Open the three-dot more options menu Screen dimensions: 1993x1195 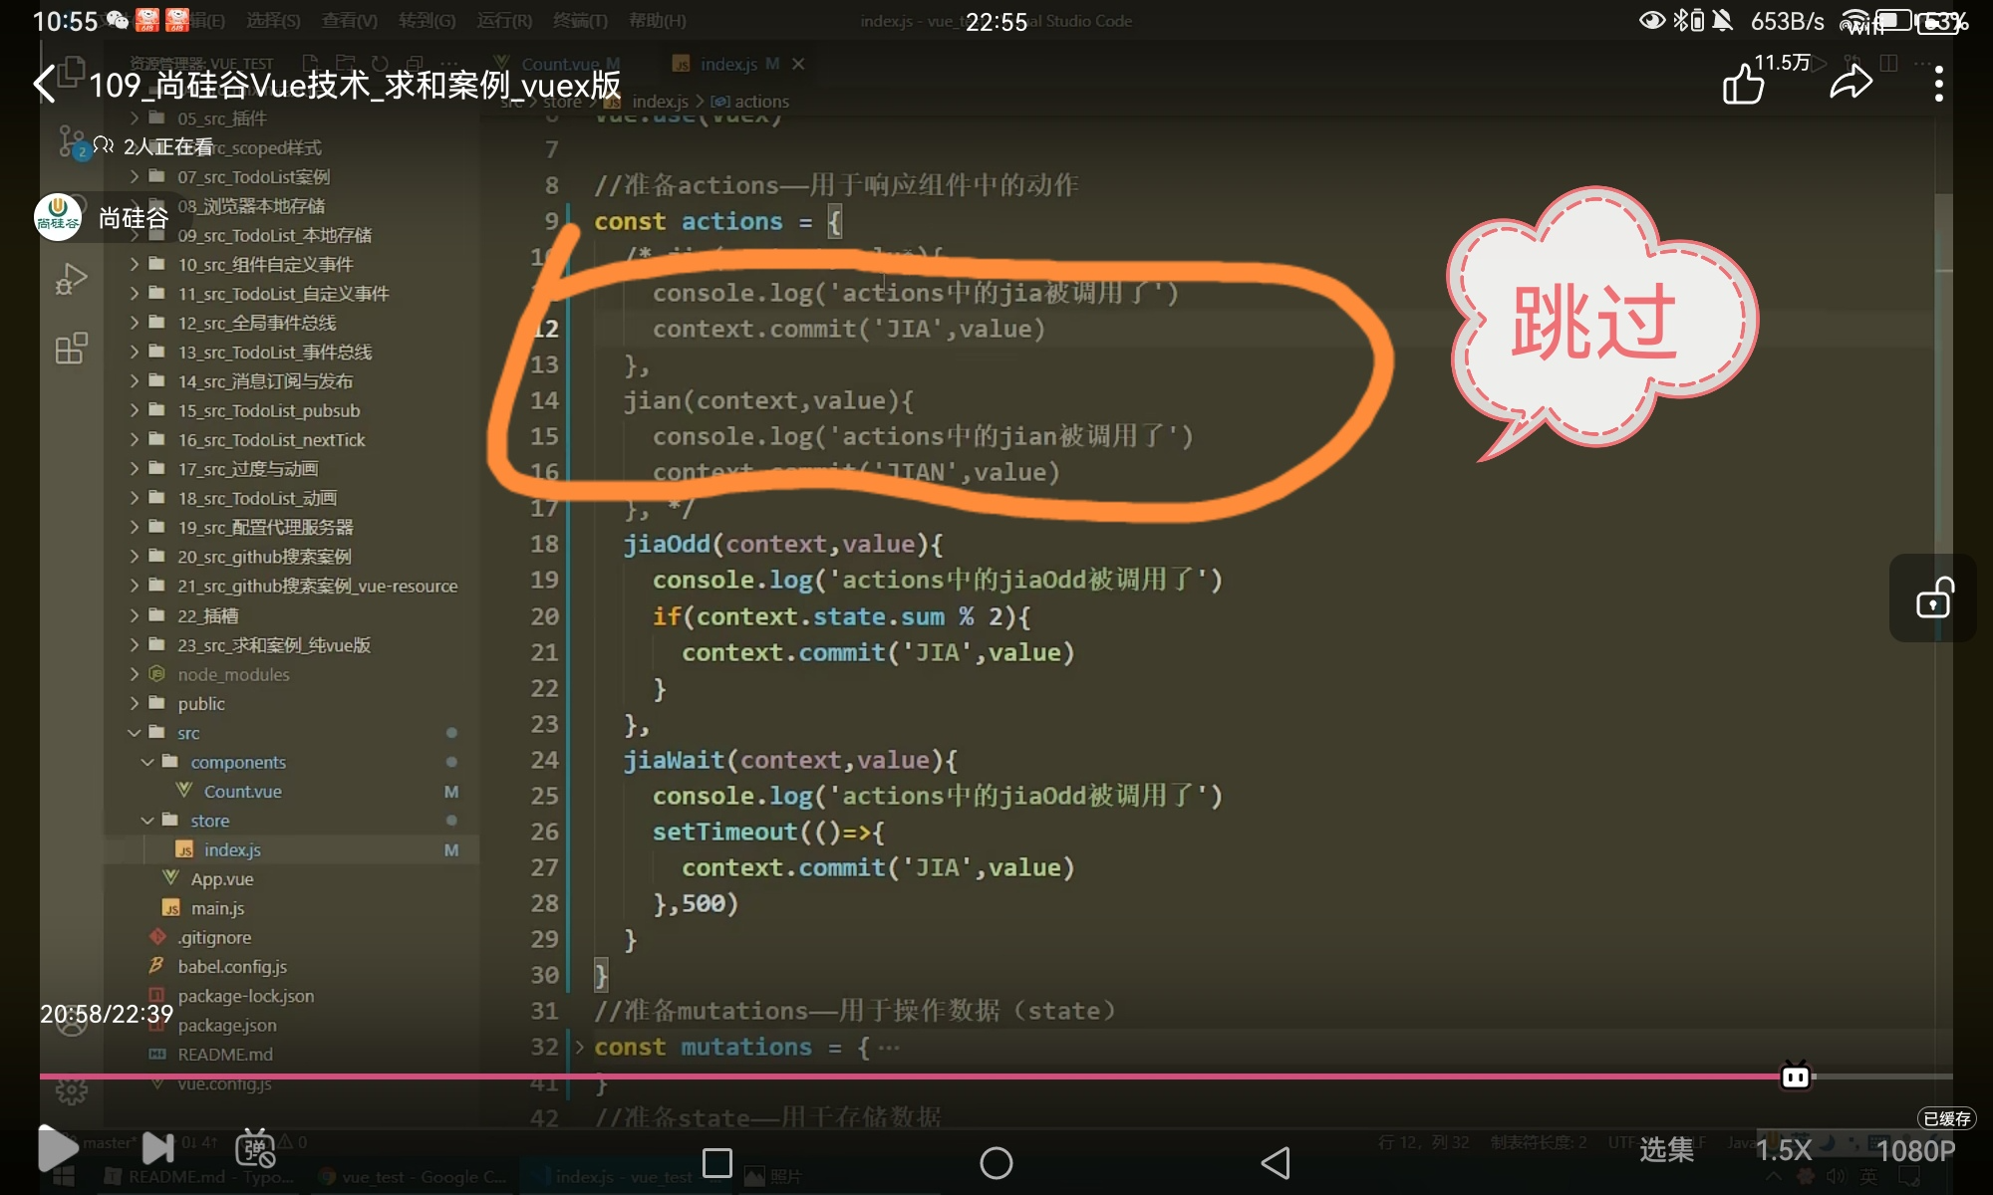(x=1938, y=85)
